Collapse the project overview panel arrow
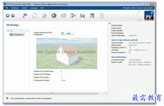This screenshot has height=106, width=164. (x=110, y=23)
